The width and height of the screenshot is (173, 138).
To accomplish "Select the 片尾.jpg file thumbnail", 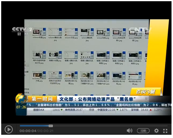I will 39,76.
